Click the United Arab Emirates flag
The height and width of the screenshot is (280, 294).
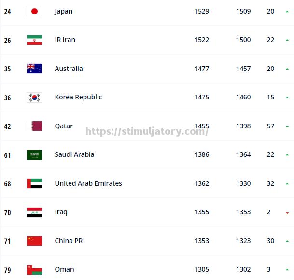coord(34,183)
